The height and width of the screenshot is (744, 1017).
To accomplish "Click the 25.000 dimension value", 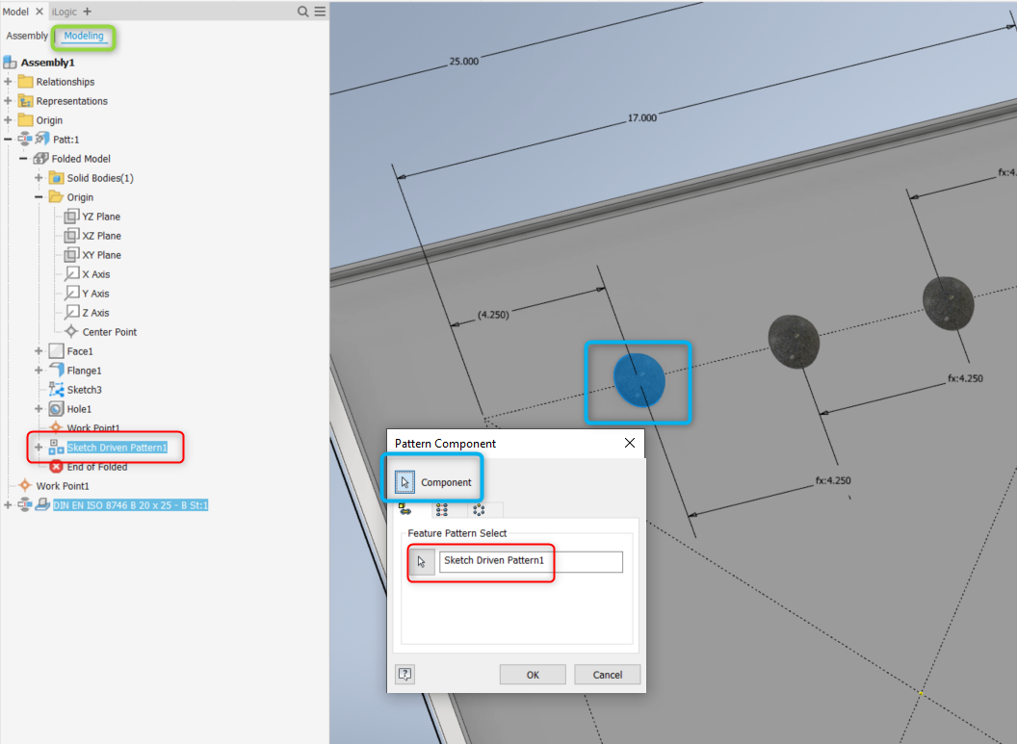I will (x=464, y=62).
